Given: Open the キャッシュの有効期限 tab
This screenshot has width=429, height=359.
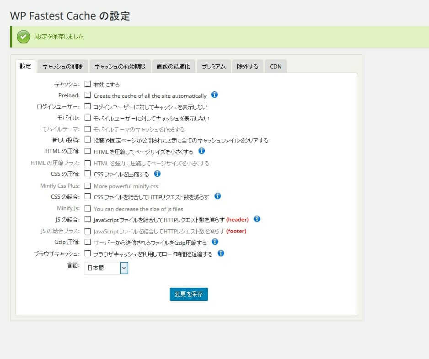Looking at the screenshot, I should (x=120, y=66).
